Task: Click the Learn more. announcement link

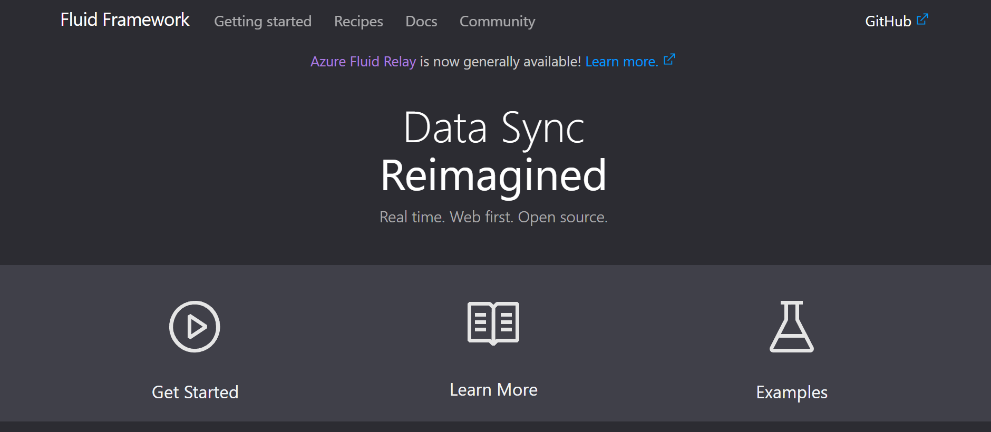Action: point(622,62)
